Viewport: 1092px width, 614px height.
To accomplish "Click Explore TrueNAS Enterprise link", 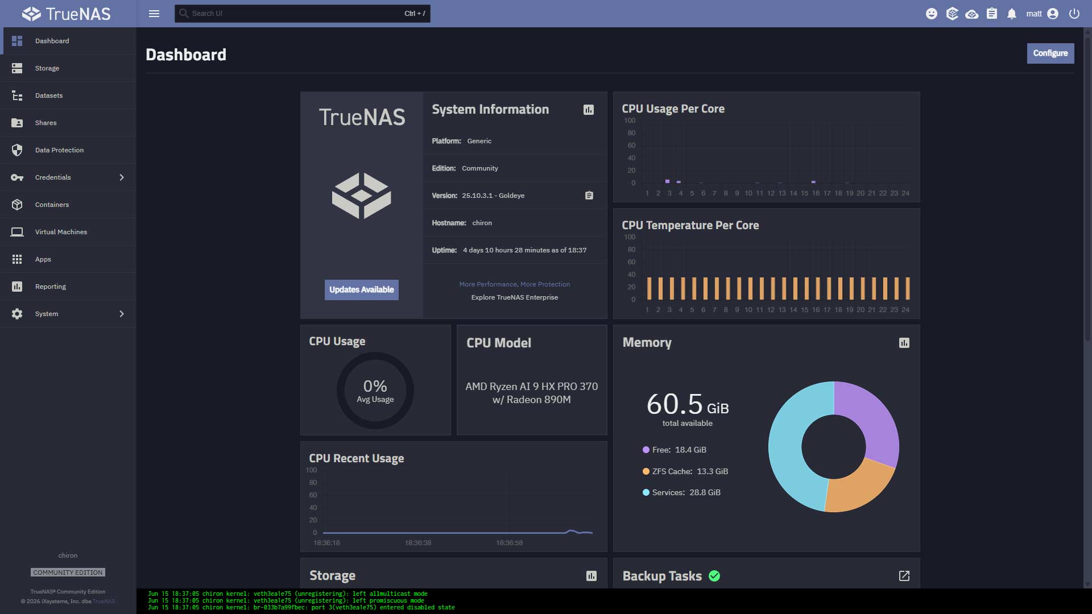I will pos(515,297).
